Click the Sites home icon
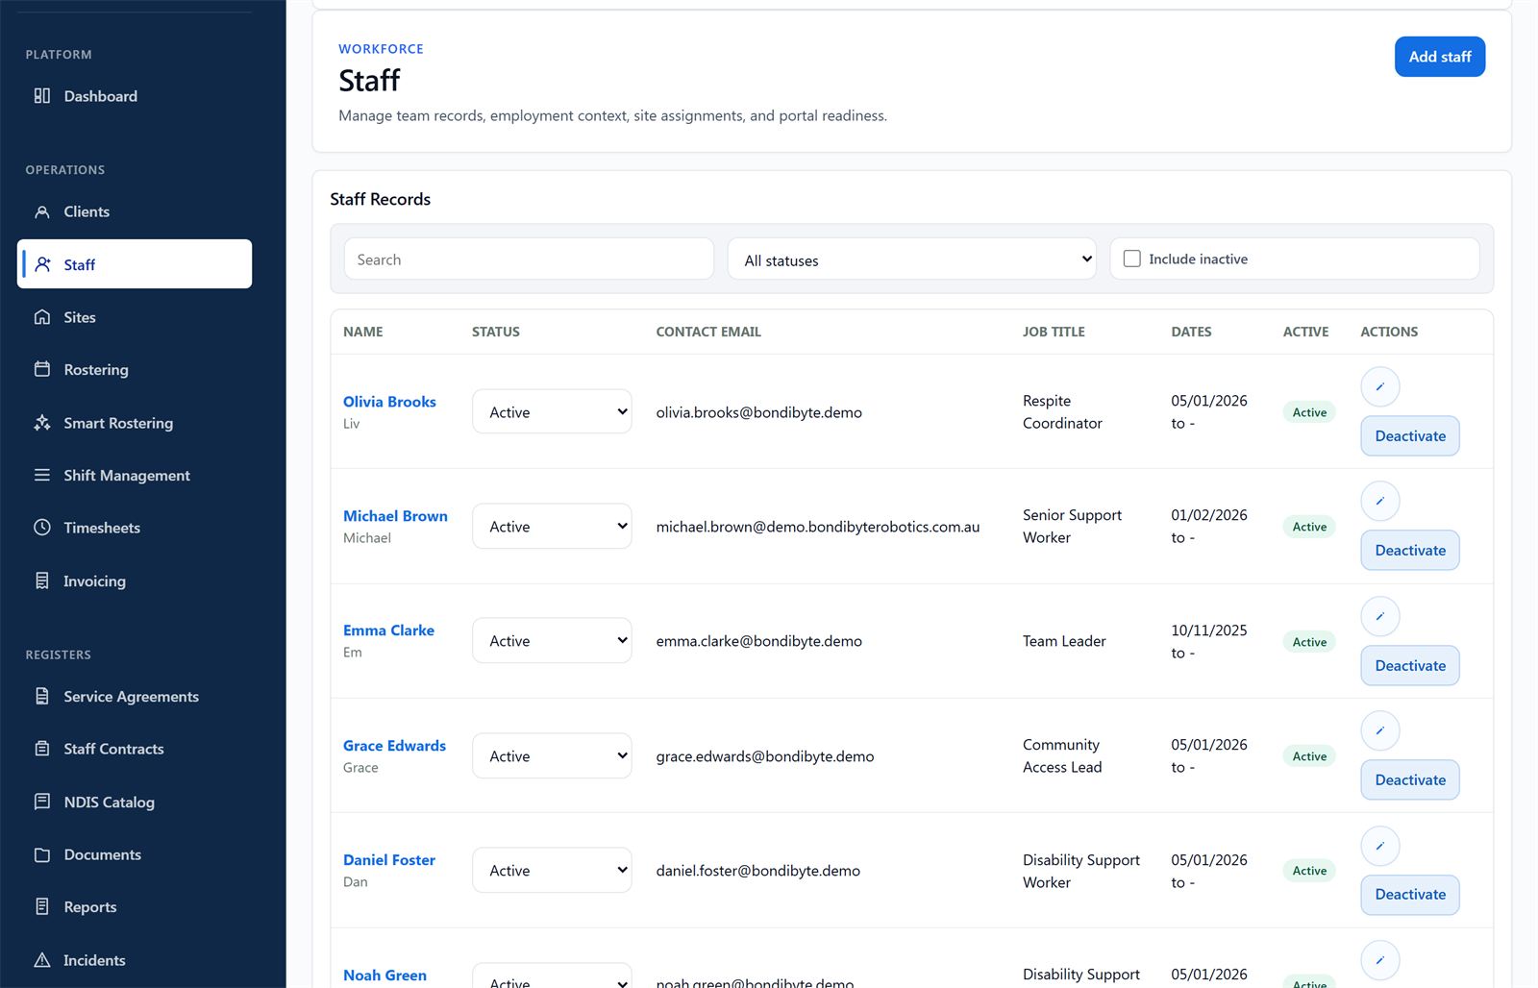1538x988 pixels. 42,317
